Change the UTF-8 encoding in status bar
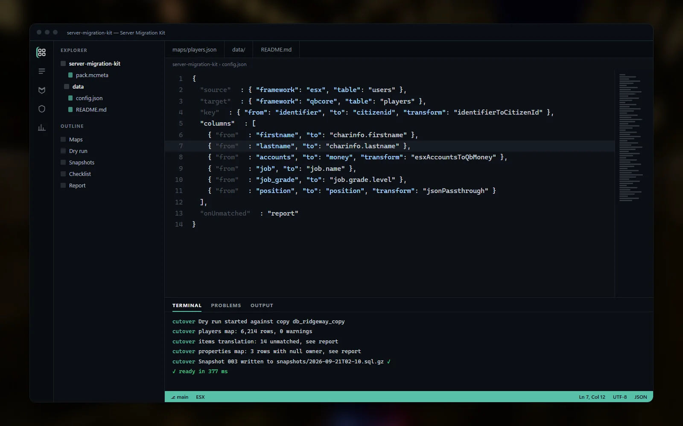 click(x=620, y=397)
